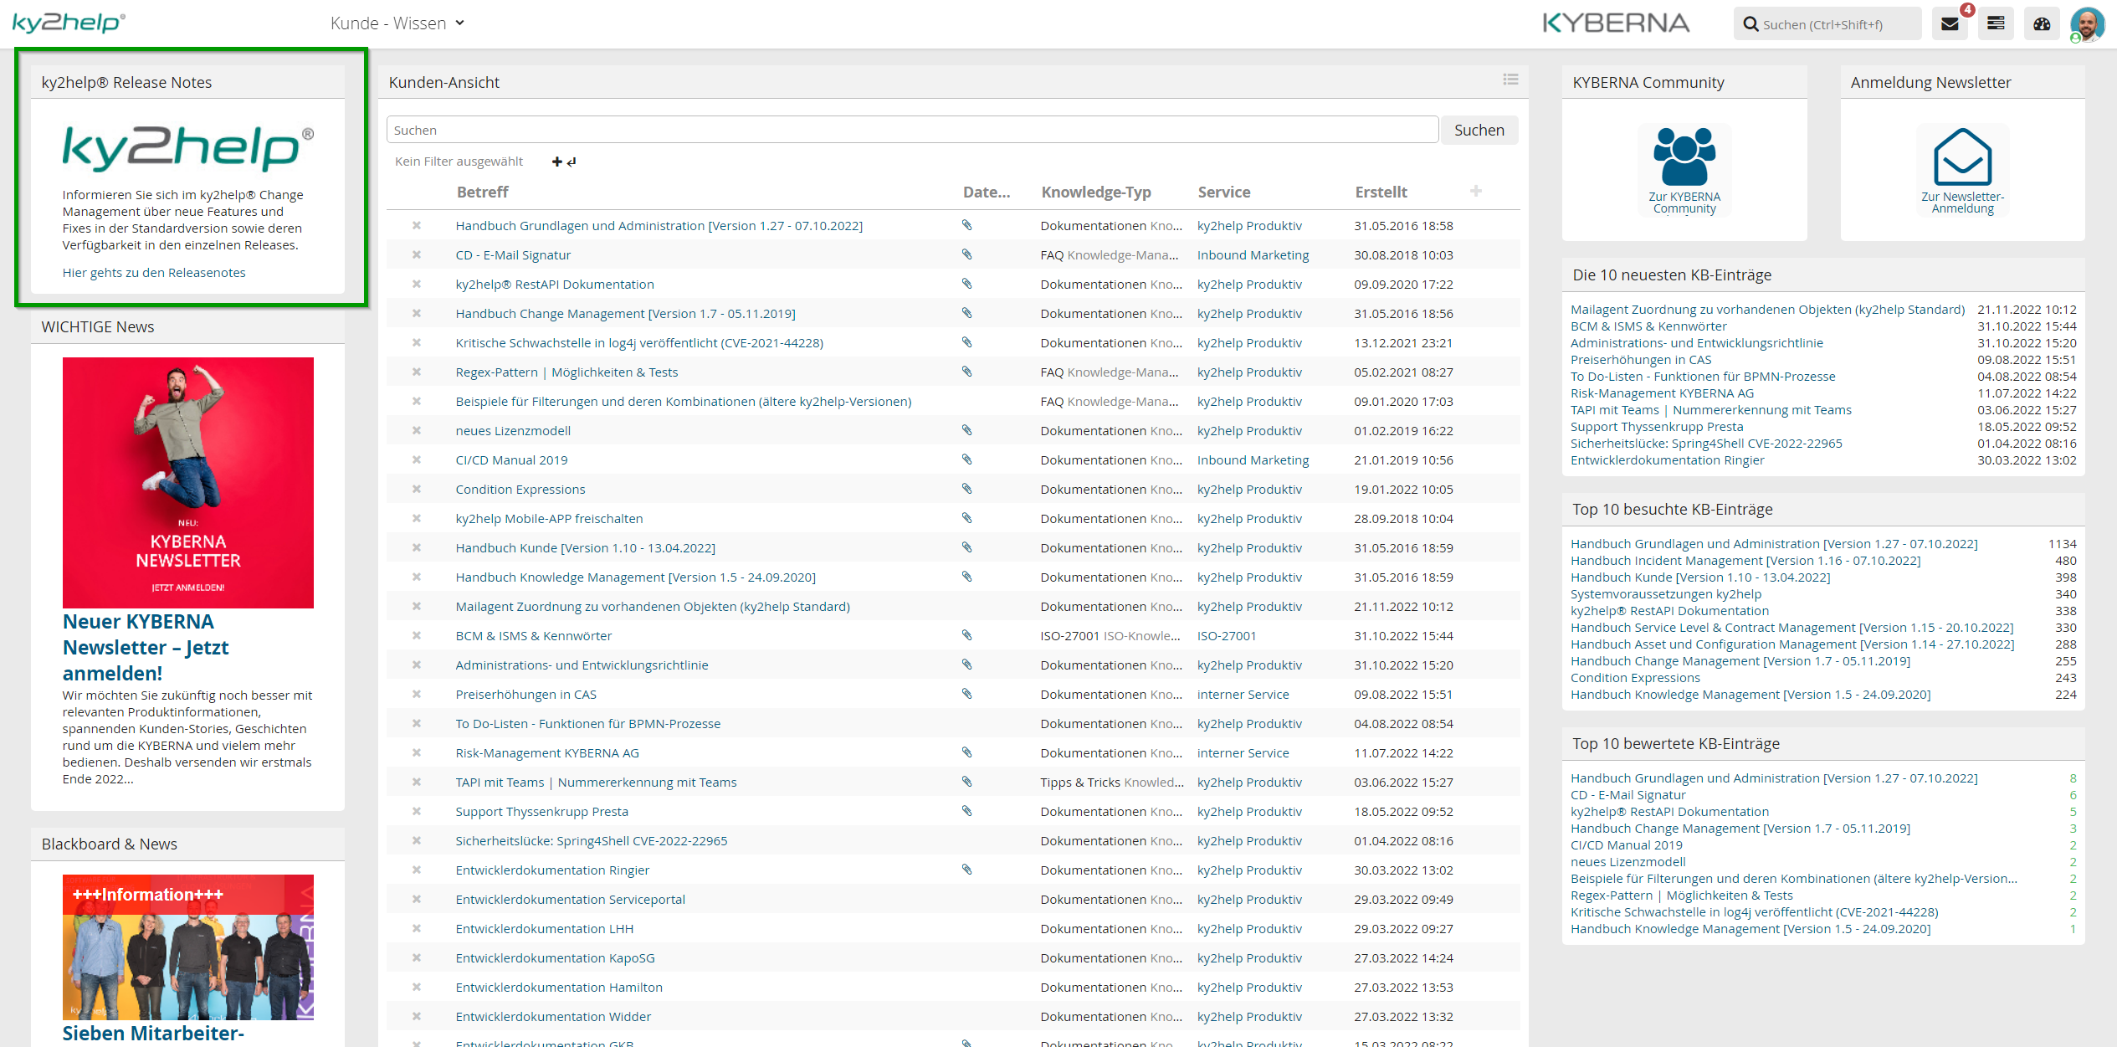
Task: Click the KYBERNA logo in the header
Action: point(1615,23)
